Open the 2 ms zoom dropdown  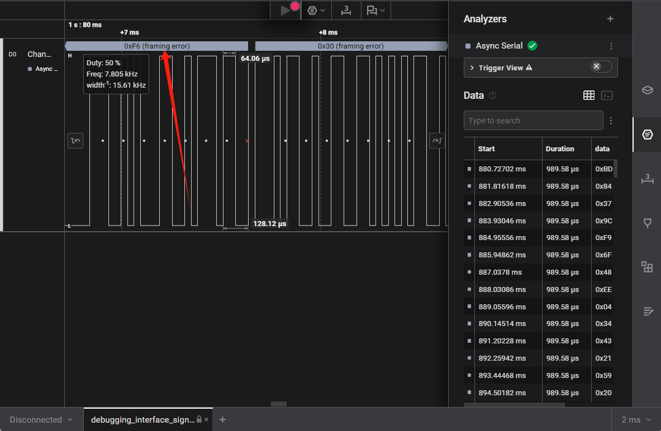click(636, 420)
